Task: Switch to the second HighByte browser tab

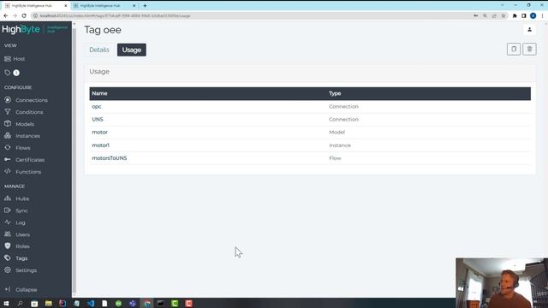Action: coord(104,6)
